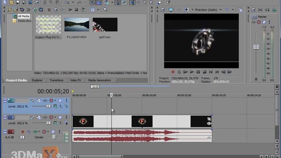
Task: Click Play From Start under preview
Action: (185, 72)
